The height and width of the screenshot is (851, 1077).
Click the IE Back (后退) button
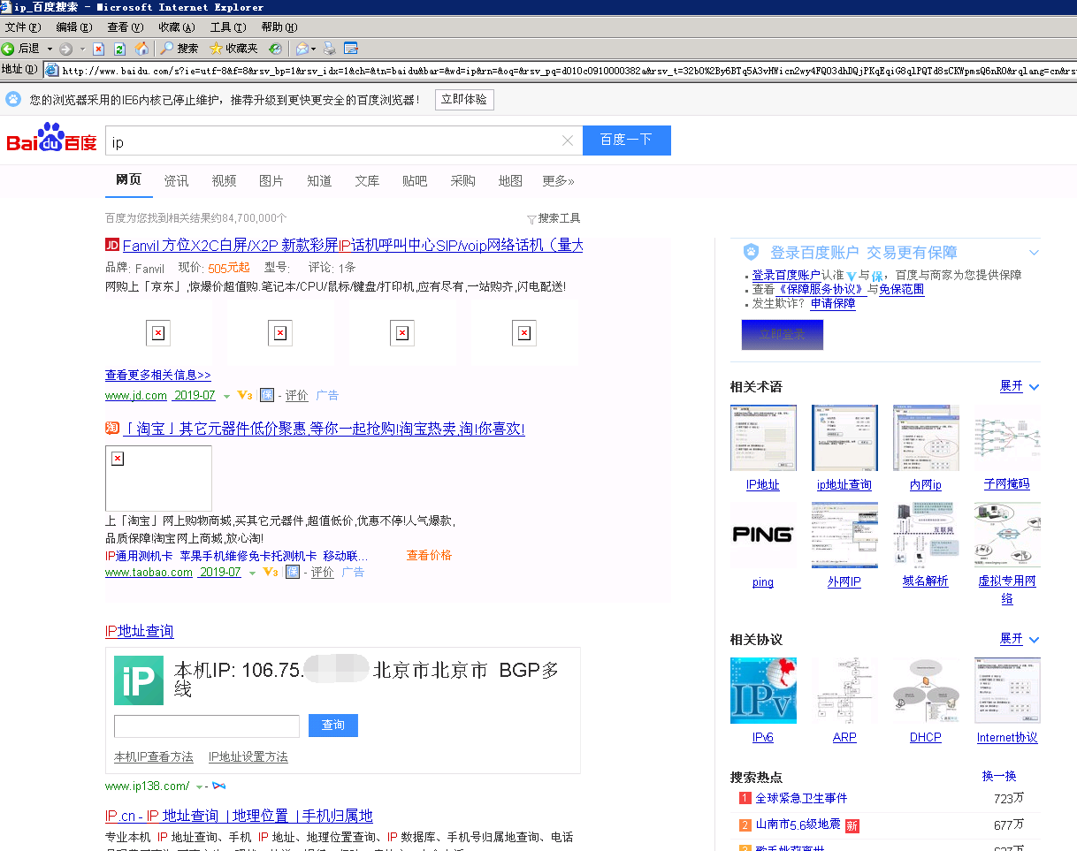tap(21, 49)
